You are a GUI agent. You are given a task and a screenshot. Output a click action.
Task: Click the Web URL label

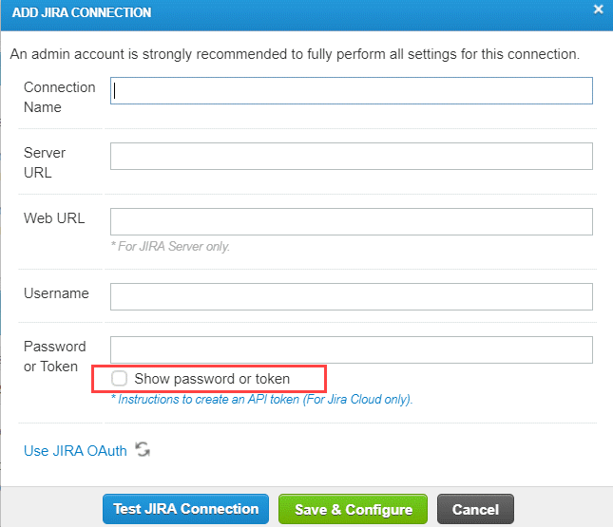54,218
